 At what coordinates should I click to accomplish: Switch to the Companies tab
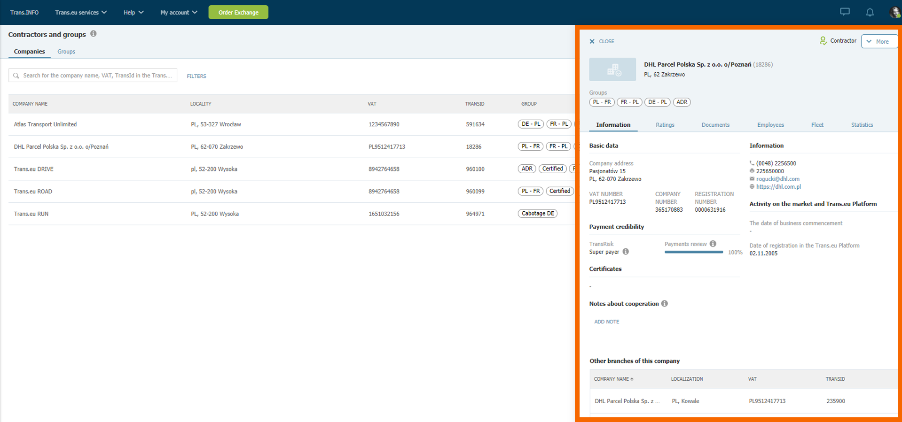[x=29, y=52]
